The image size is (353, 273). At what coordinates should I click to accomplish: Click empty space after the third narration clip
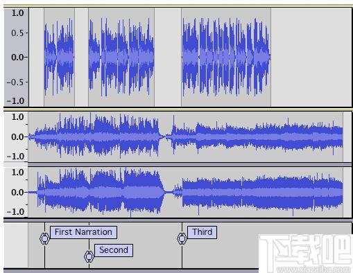click(311, 57)
